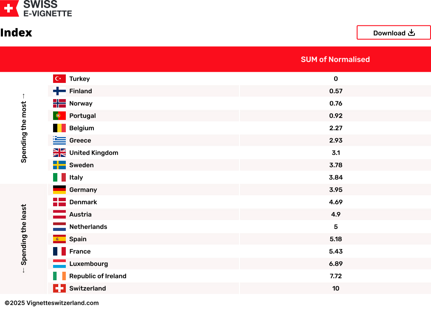
Task: Click the Vignetteswitzerland.com copyright text
Action: [52, 303]
